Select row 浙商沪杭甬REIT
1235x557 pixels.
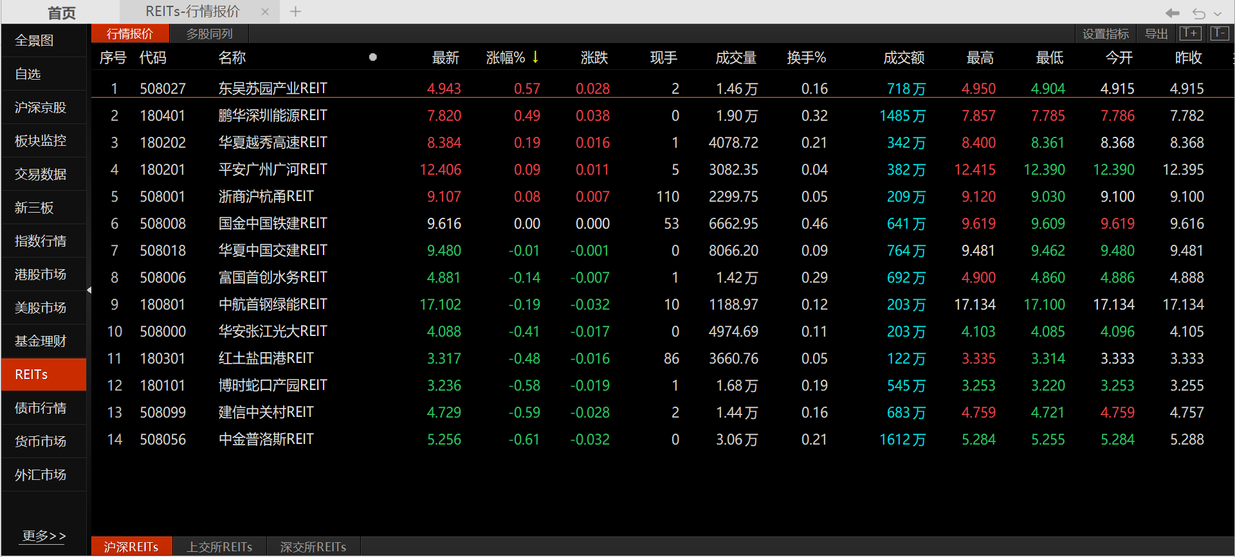663,197
